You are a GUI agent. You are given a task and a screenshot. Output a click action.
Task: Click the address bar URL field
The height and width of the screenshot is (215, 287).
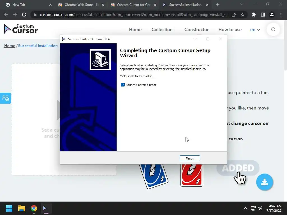[134, 15]
